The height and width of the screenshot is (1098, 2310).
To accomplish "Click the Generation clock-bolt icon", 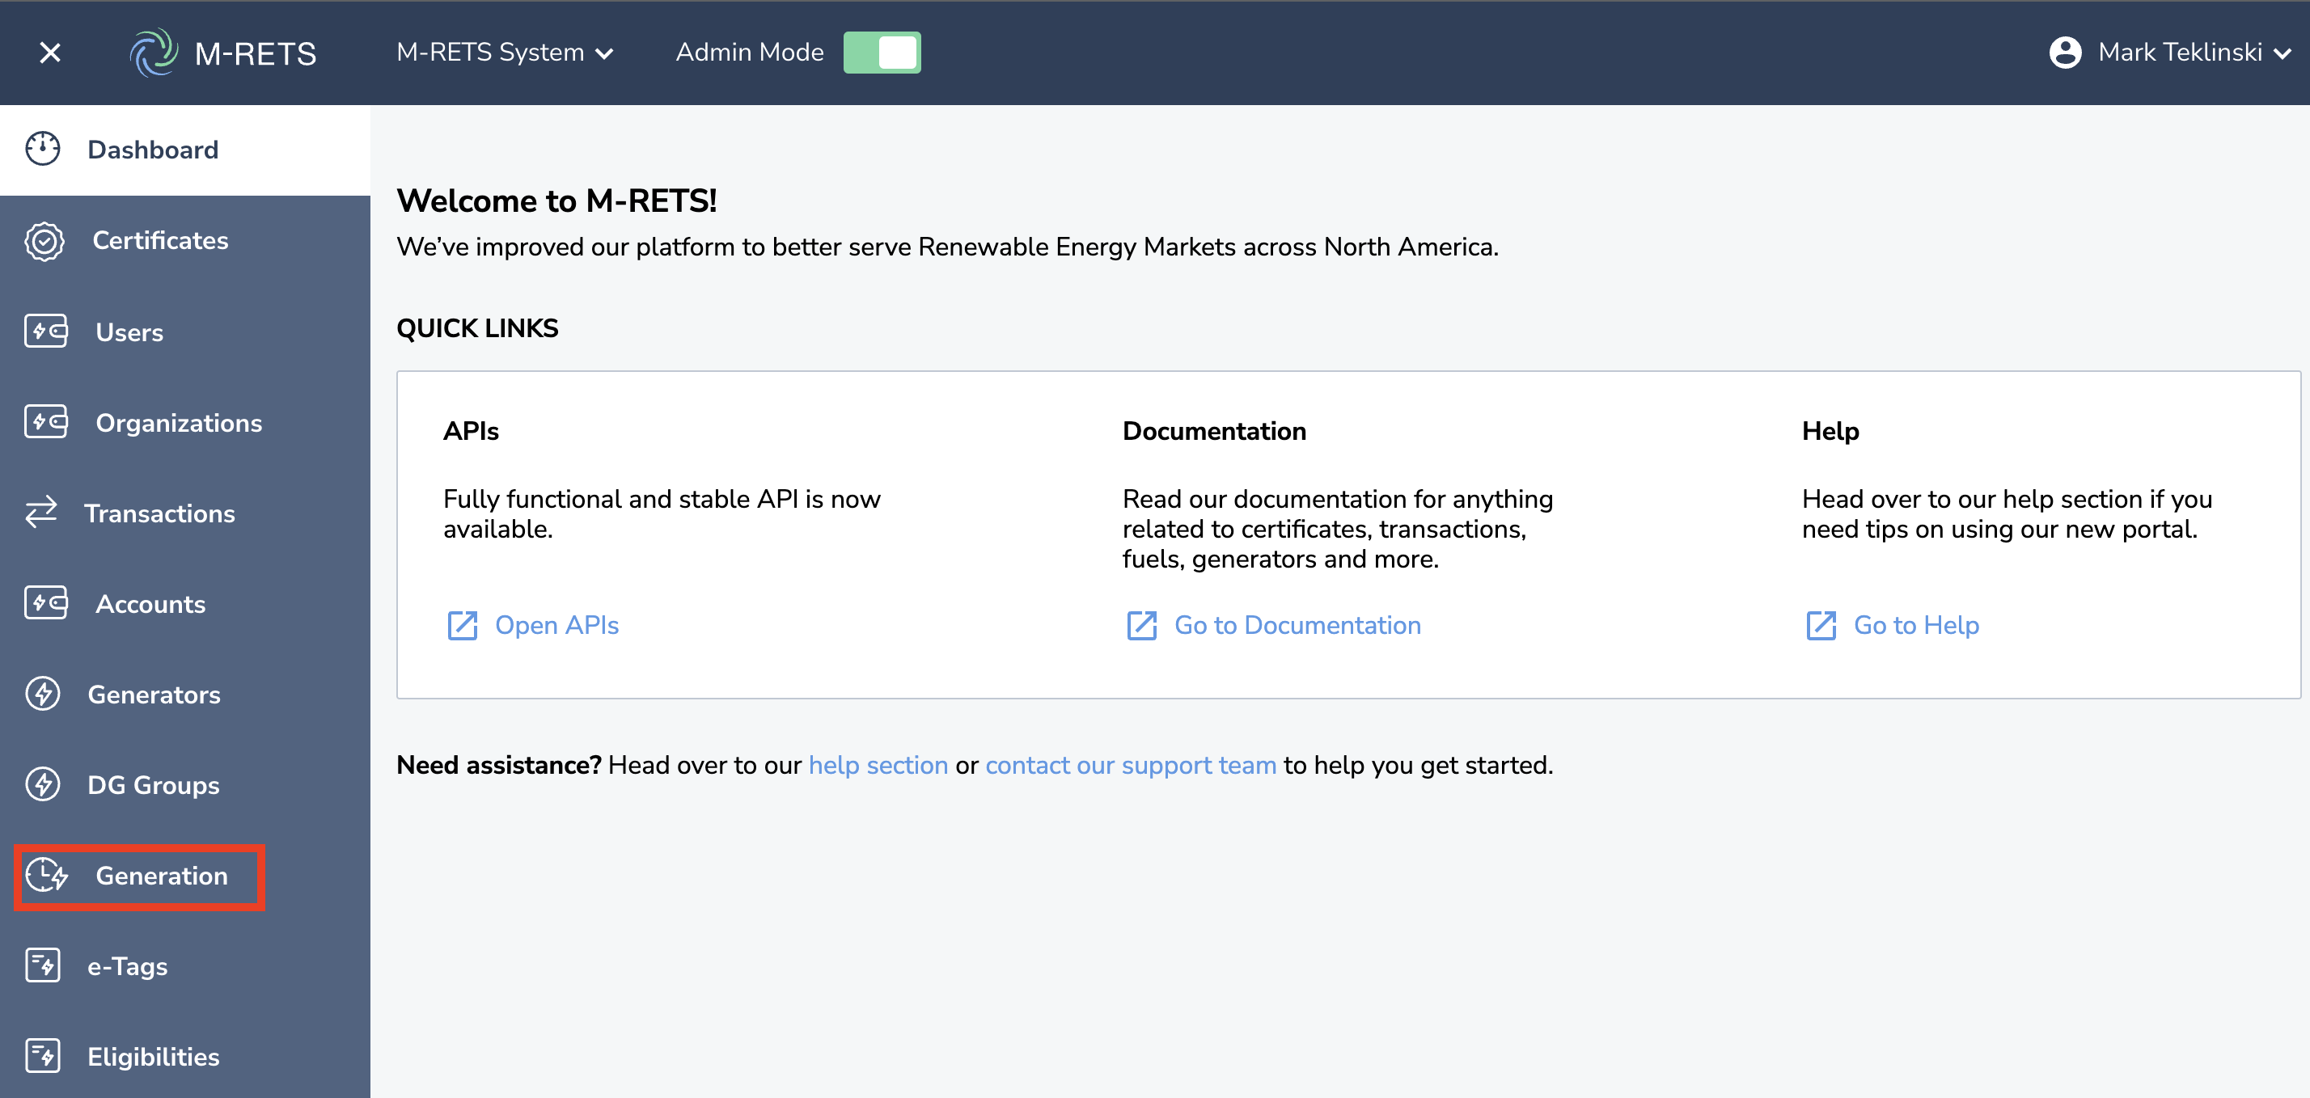I will click(x=47, y=876).
